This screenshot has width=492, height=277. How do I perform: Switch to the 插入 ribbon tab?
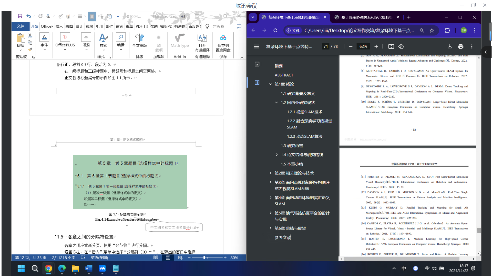coord(59,26)
